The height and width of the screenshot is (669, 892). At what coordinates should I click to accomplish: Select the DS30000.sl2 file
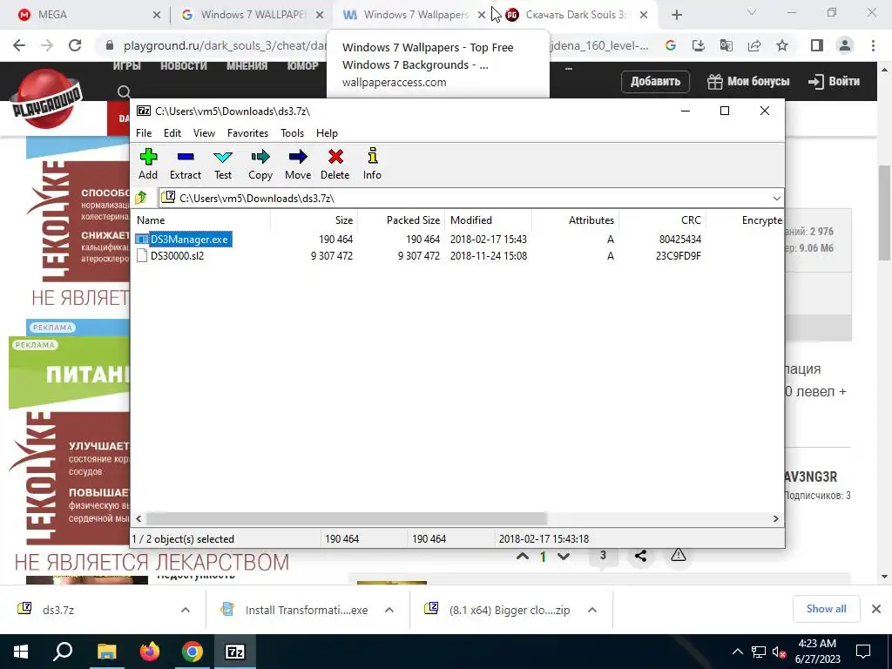177,256
